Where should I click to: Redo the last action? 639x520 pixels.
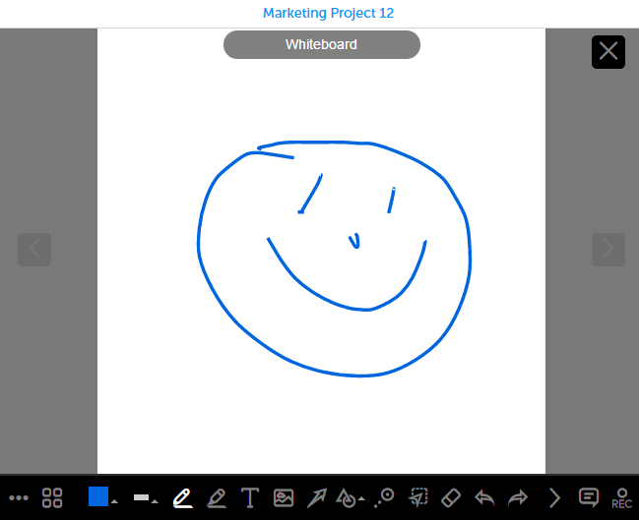[x=518, y=497]
